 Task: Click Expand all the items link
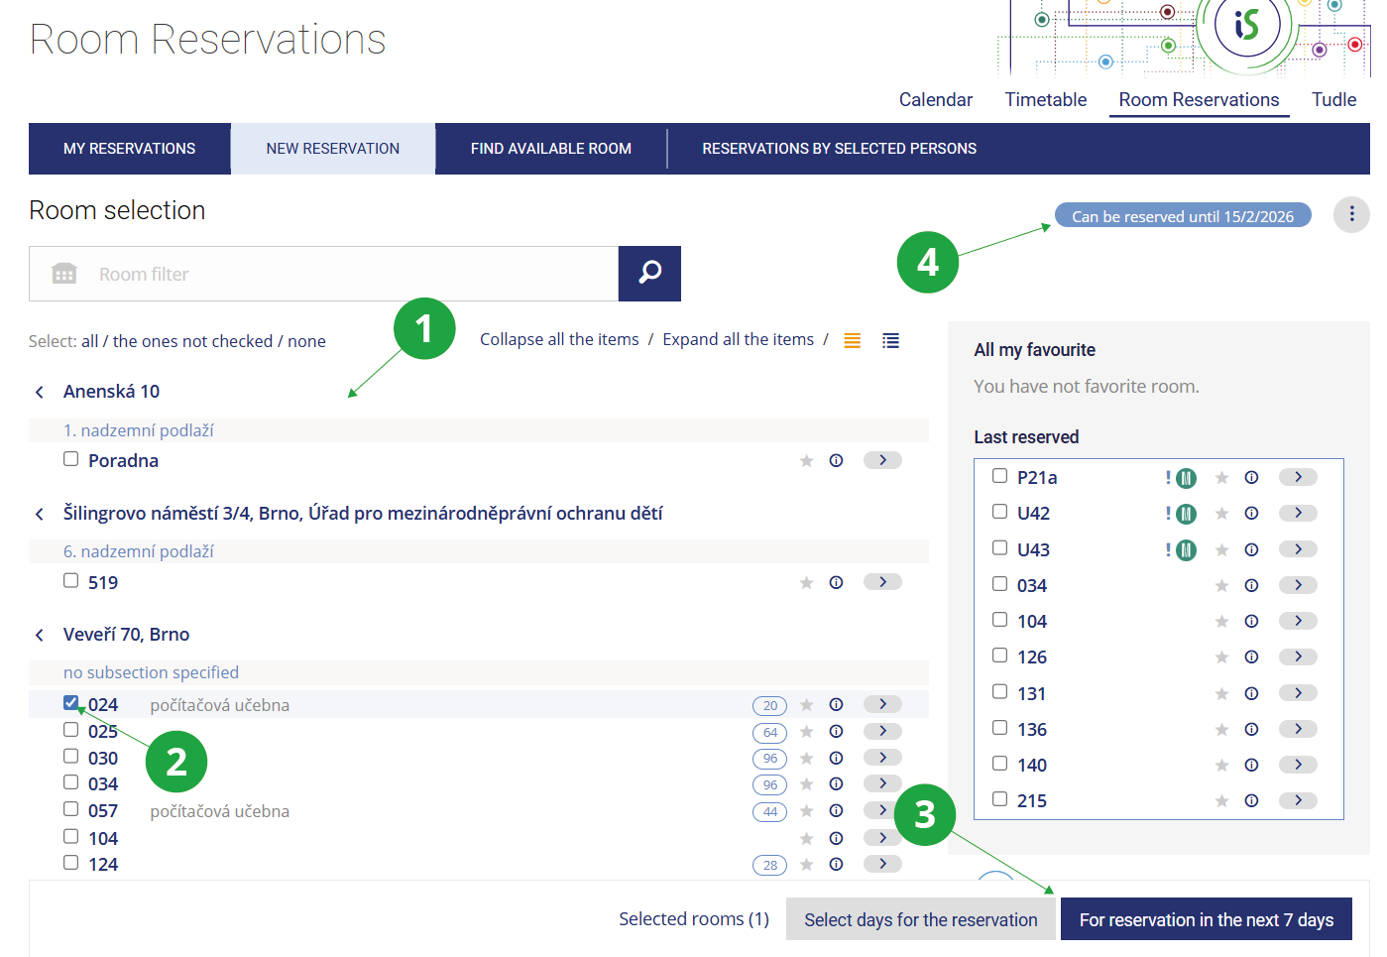tap(738, 339)
